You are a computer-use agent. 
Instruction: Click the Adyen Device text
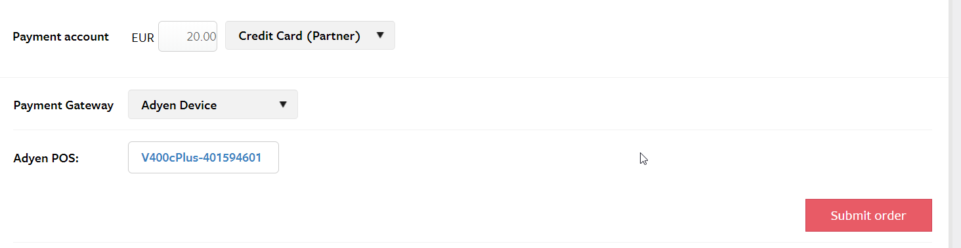click(x=179, y=105)
